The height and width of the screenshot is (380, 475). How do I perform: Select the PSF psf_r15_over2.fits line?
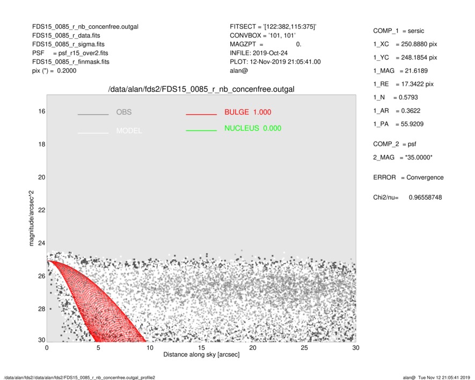click(x=70, y=53)
